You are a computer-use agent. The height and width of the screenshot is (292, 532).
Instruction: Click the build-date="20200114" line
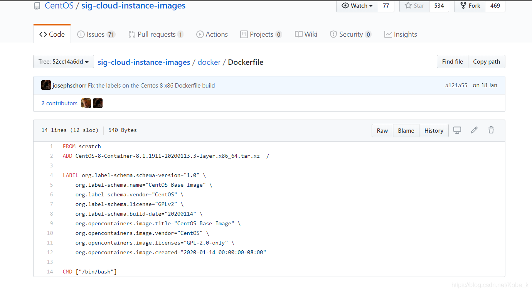[139, 214]
